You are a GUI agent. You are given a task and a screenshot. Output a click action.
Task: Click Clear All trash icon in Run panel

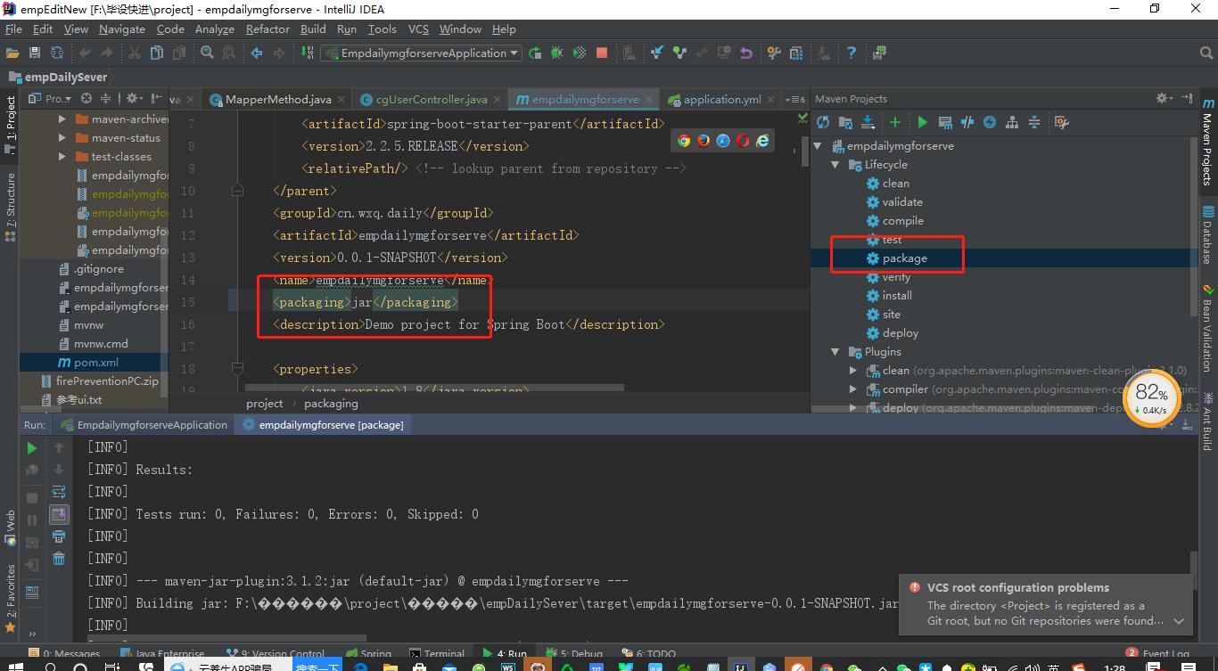[59, 559]
